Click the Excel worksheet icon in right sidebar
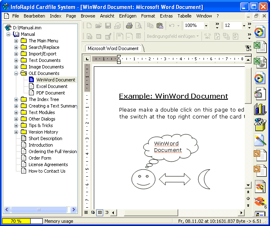 click(260, 47)
